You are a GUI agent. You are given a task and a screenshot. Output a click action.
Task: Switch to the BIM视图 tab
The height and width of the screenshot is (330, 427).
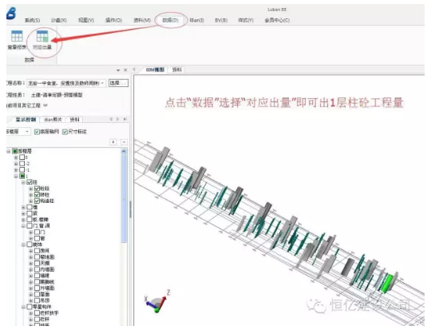pyautogui.click(x=155, y=70)
